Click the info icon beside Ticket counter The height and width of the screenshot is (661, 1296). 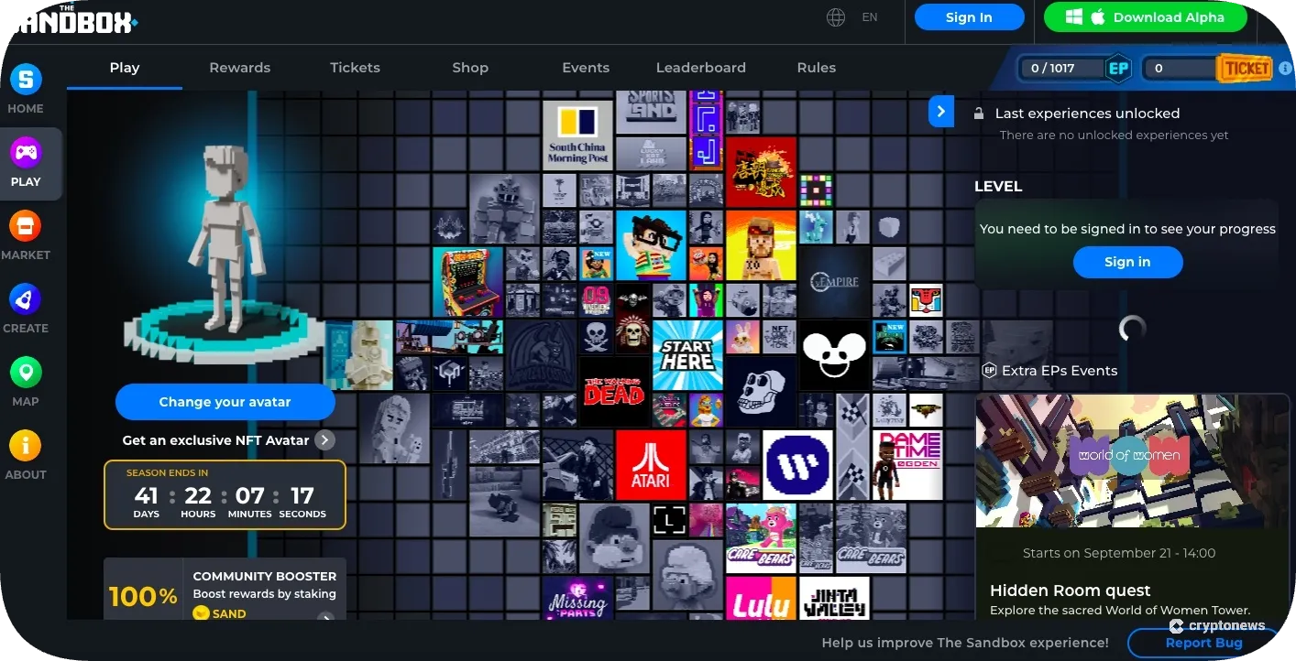point(1285,69)
